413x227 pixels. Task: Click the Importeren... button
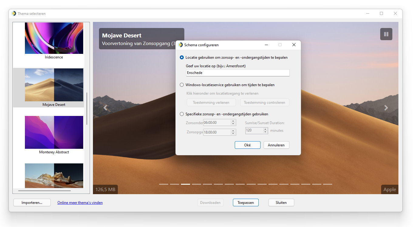(x=32, y=203)
